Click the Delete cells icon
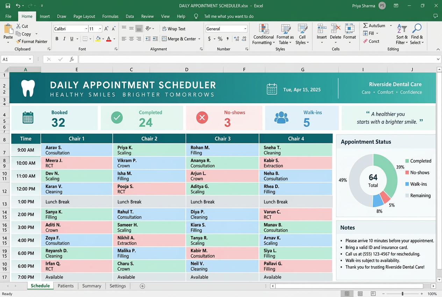Screen dimensions: 442x297 [x=336, y=29]
